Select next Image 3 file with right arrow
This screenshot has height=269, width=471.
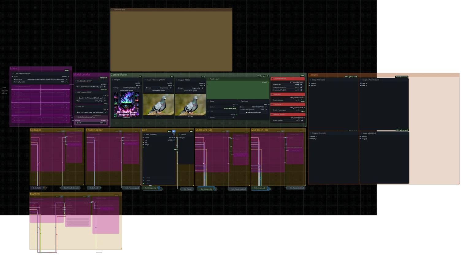click(203, 88)
